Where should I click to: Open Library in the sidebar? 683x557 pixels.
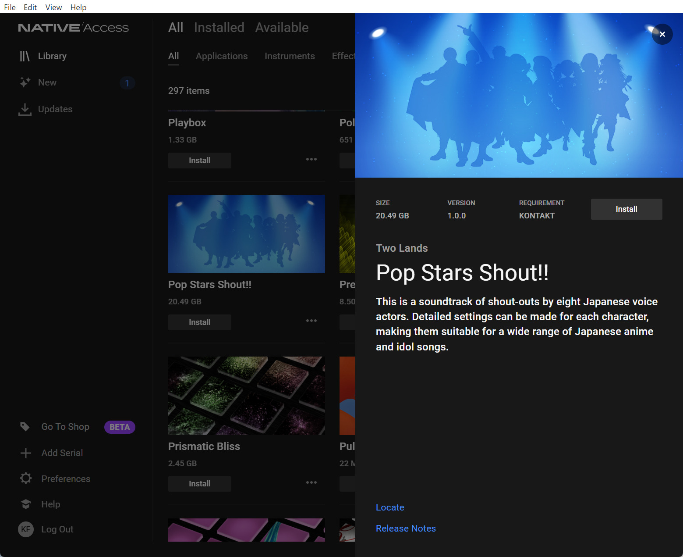tap(52, 56)
